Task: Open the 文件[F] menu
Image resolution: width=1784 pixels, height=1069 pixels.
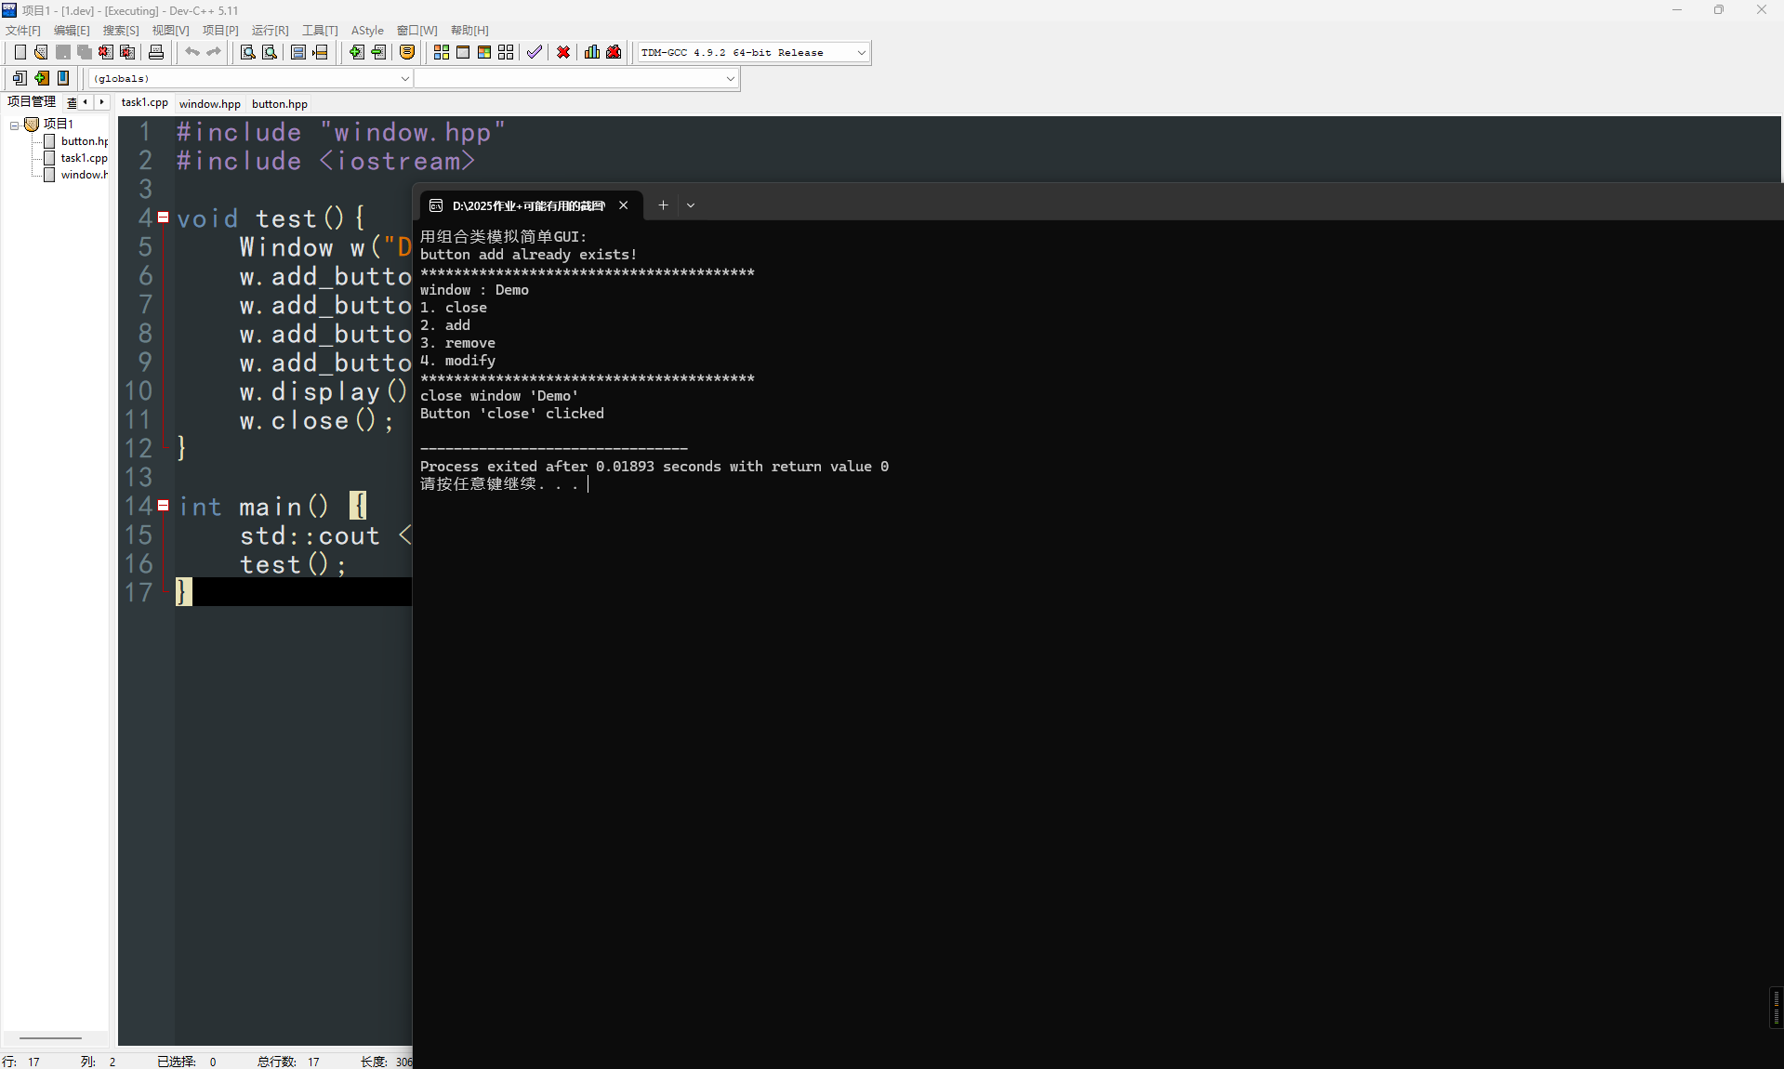Action: pyautogui.click(x=23, y=31)
